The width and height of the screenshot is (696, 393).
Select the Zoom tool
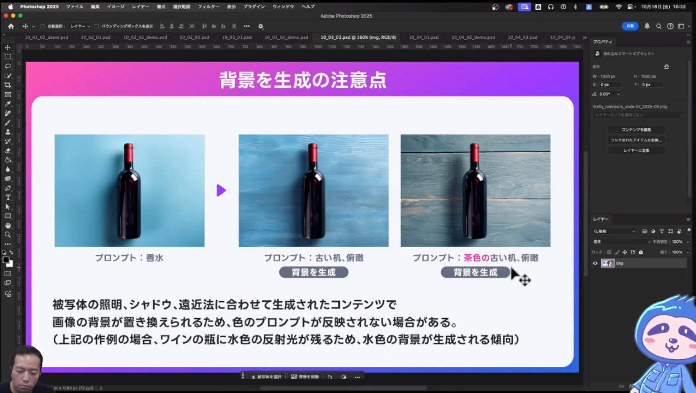pos(8,235)
